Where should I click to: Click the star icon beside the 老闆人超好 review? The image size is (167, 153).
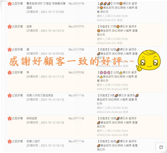pyautogui.click(x=10, y=141)
